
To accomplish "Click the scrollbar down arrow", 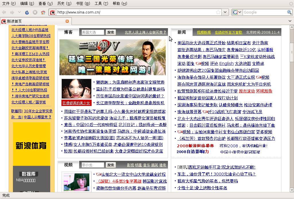I will click(292, 190).
